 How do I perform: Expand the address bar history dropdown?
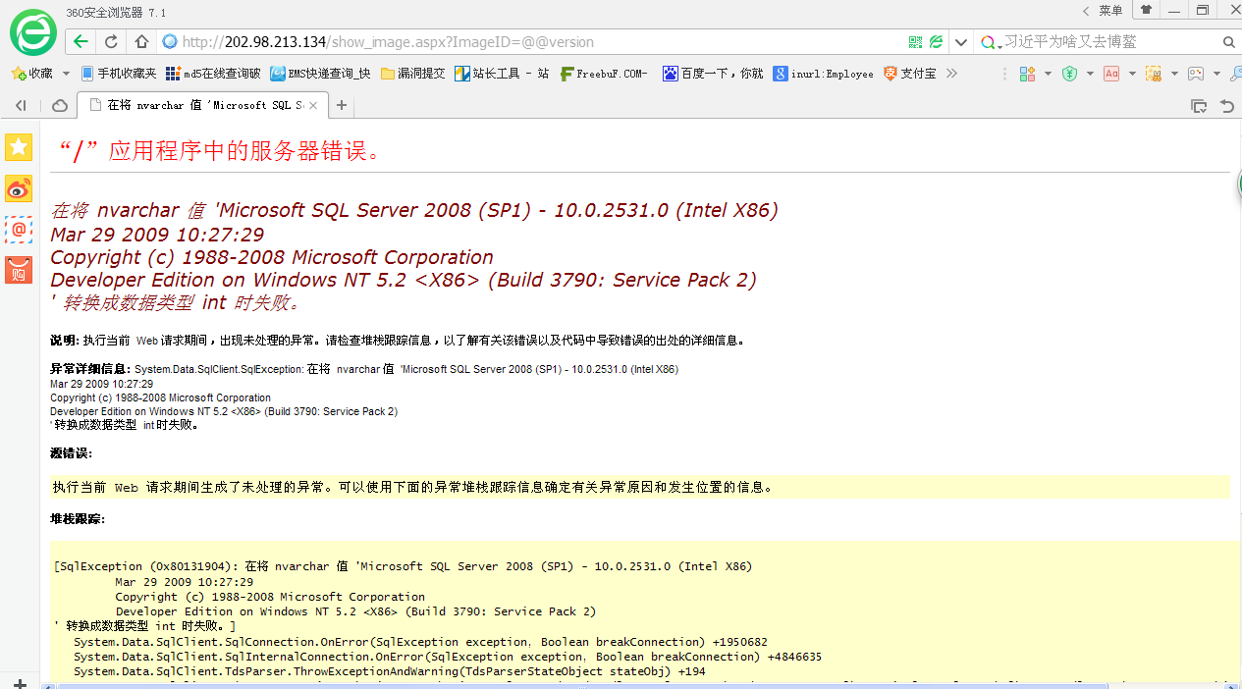[961, 42]
